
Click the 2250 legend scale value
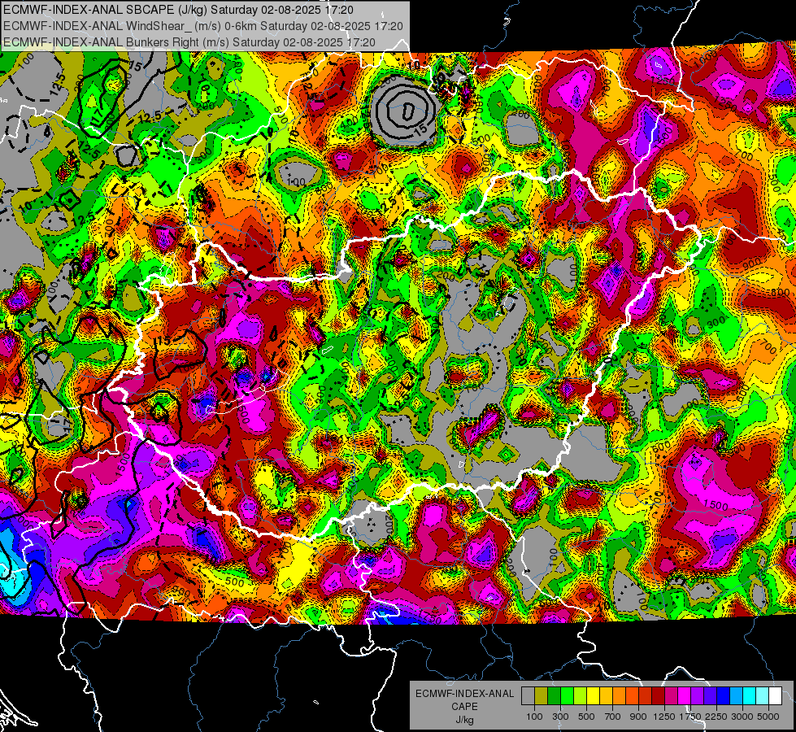[716, 717]
